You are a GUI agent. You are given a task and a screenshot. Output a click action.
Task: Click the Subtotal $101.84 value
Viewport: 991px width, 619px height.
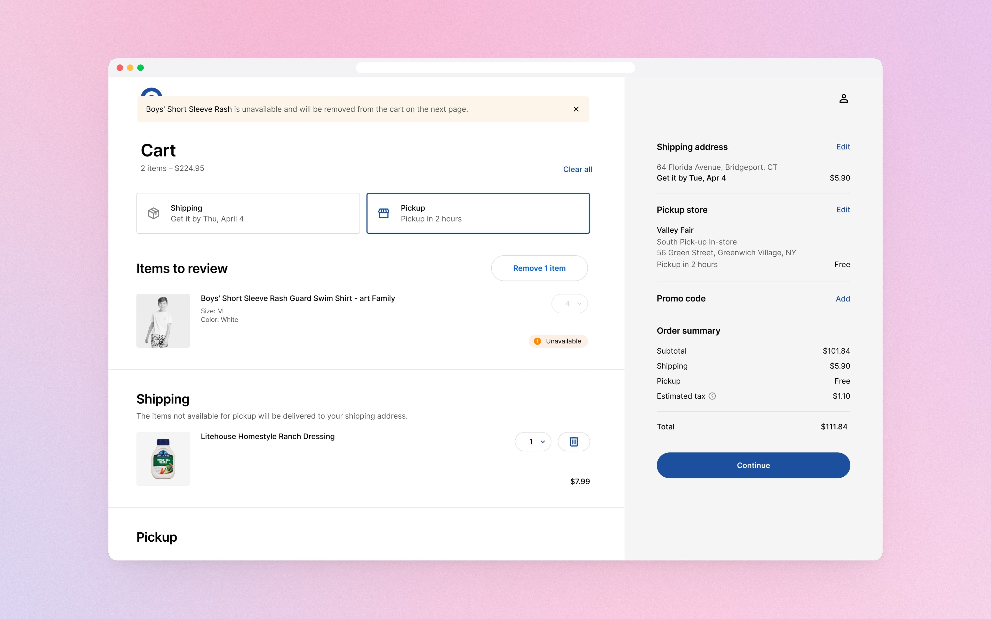tap(836, 351)
